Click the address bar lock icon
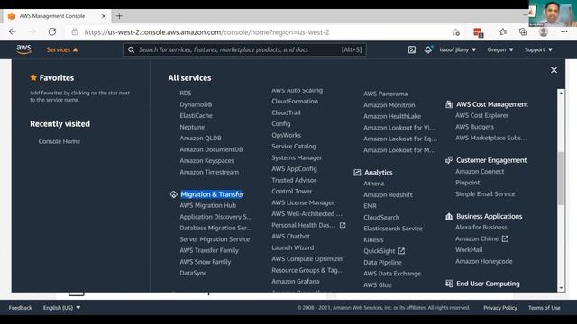This screenshot has width=577, height=324. pos(75,32)
